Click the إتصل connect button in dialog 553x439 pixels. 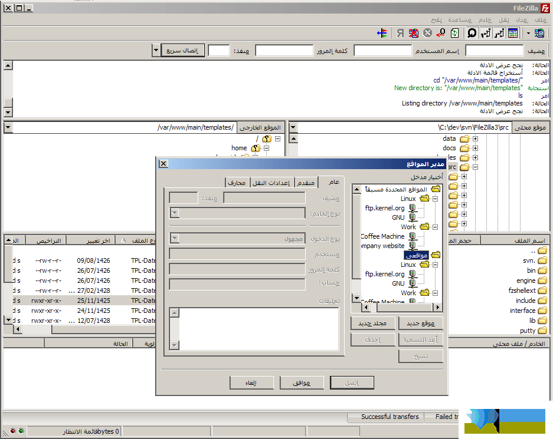coord(352,382)
